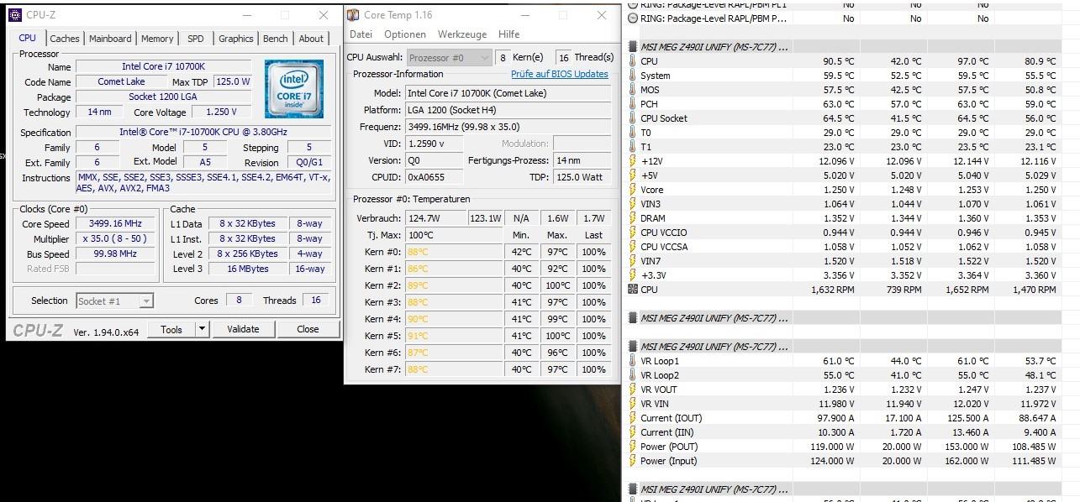Open the Hilfe menu in Core Temp
The image size is (1080, 502).
click(509, 34)
